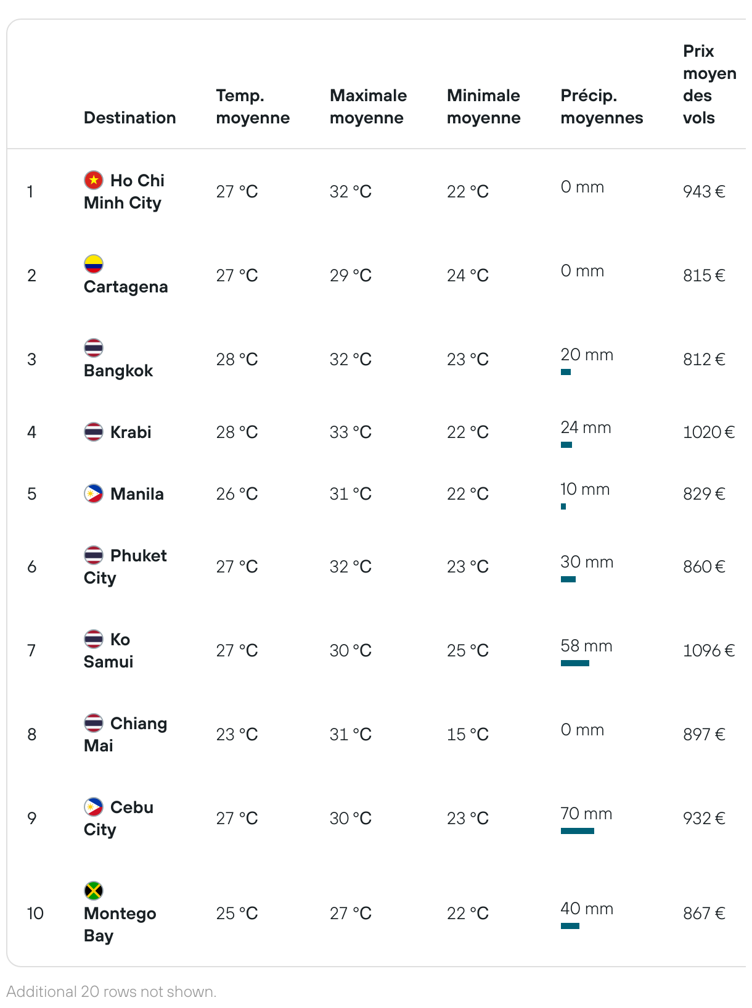This screenshot has width=752, height=1008.
Task: Click the Prix moyen des vols header
Action: pyautogui.click(x=709, y=85)
